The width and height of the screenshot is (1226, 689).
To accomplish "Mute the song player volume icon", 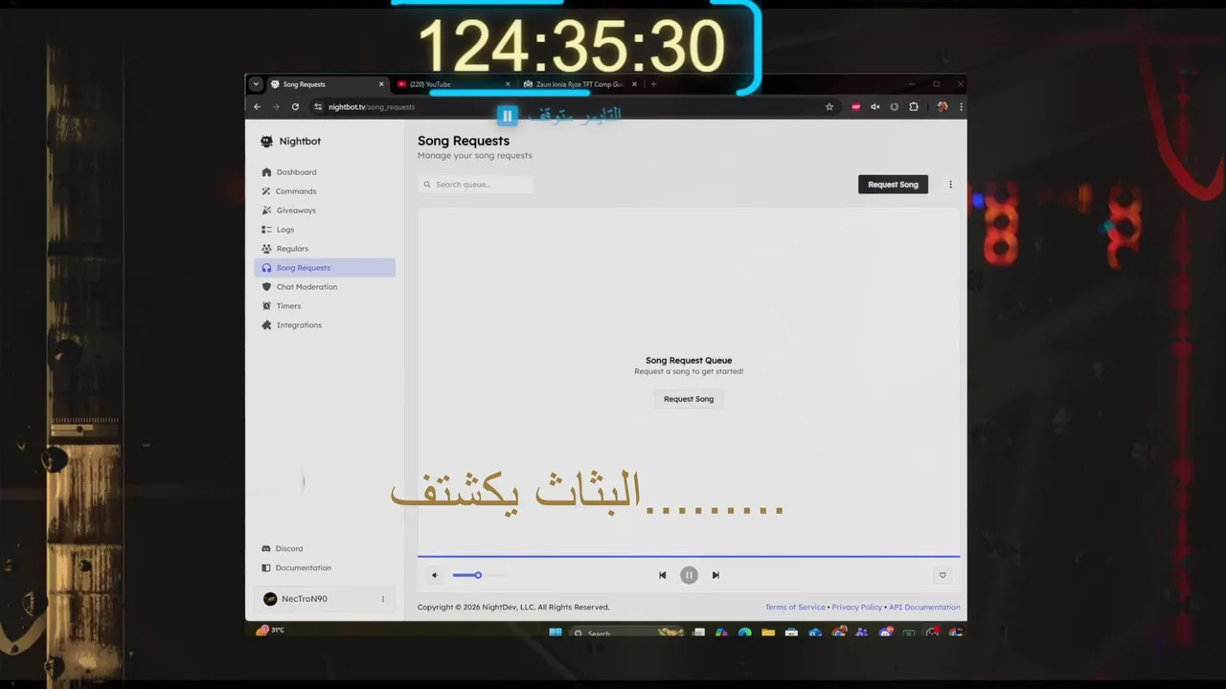I will pos(434,575).
